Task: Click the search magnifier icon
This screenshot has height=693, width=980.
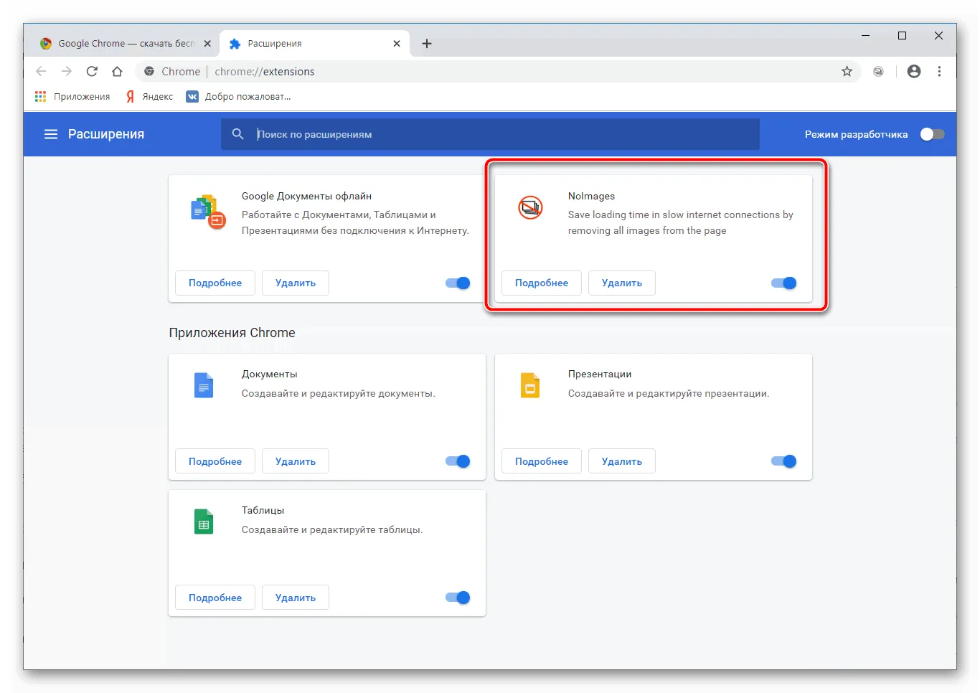Action: pos(238,134)
